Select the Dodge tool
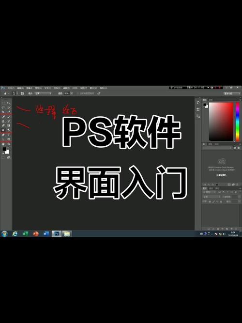 9,130
